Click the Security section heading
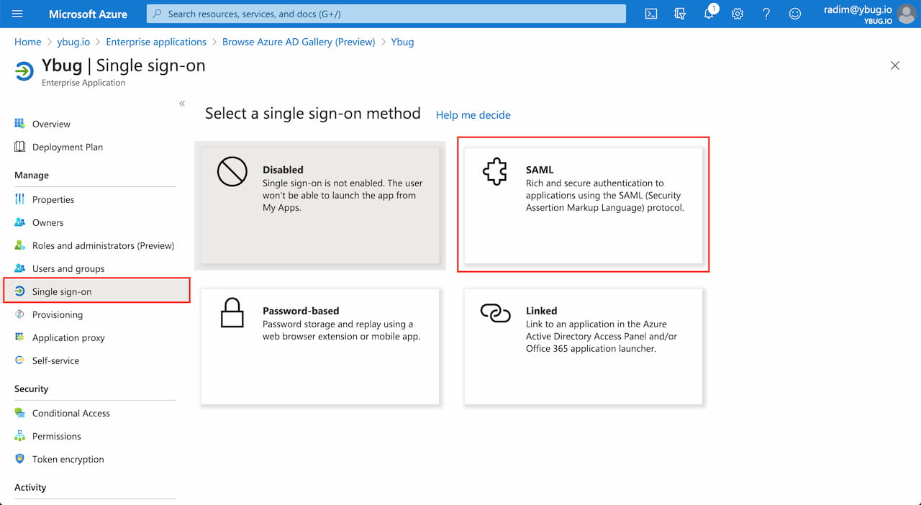The image size is (921, 505). click(x=32, y=389)
